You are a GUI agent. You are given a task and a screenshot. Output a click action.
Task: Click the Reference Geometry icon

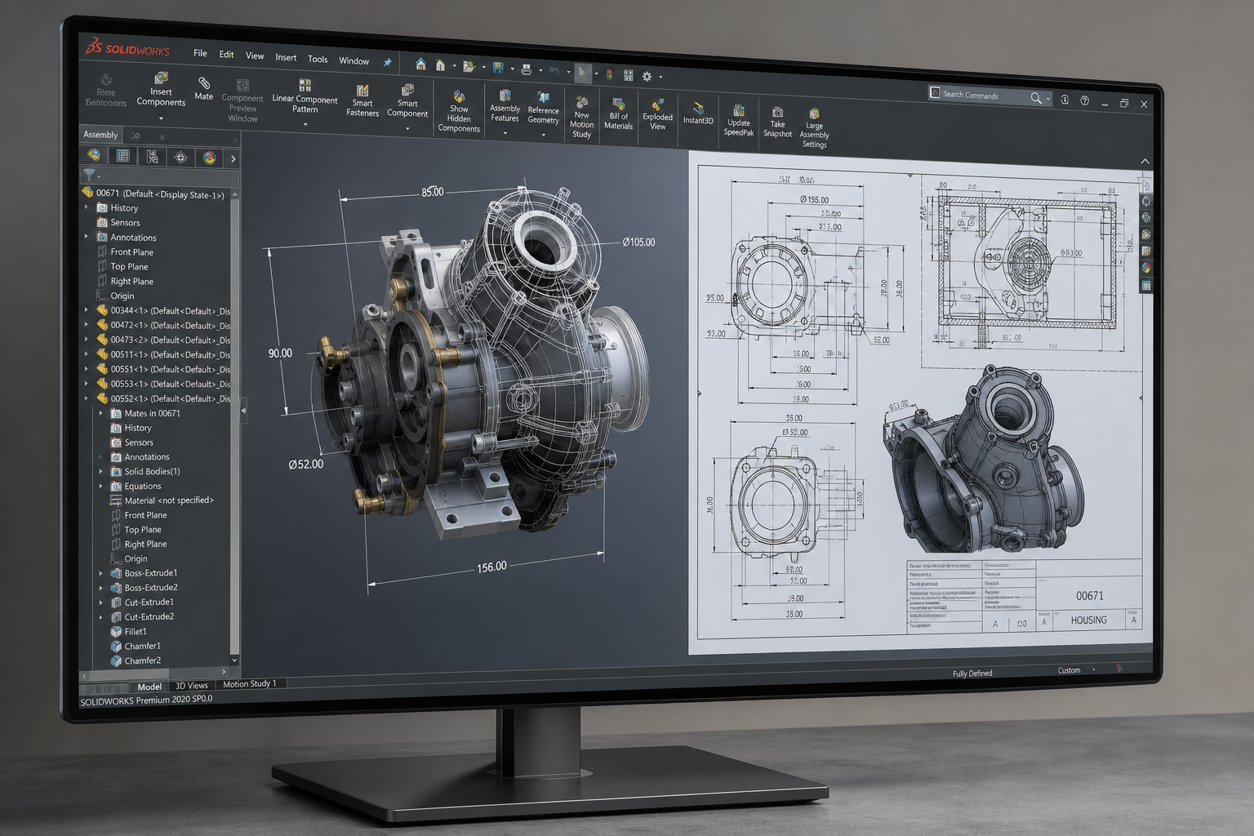click(543, 98)
